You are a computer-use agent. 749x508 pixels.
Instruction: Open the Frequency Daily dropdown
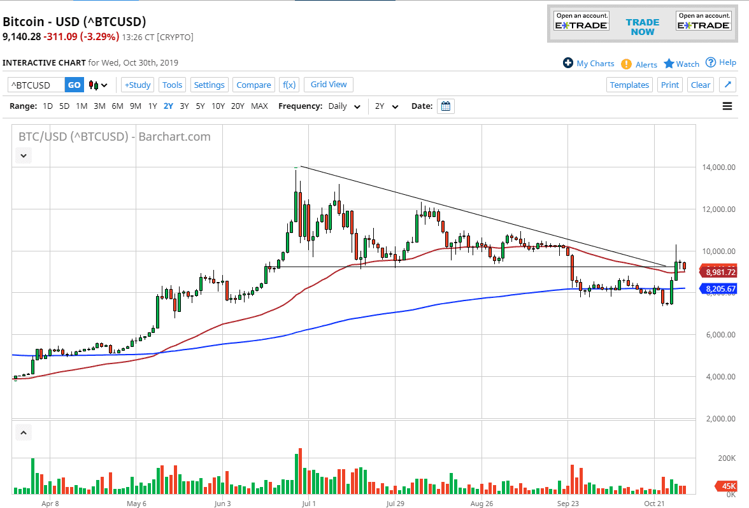pyautogui.click(x=341, y=106)
